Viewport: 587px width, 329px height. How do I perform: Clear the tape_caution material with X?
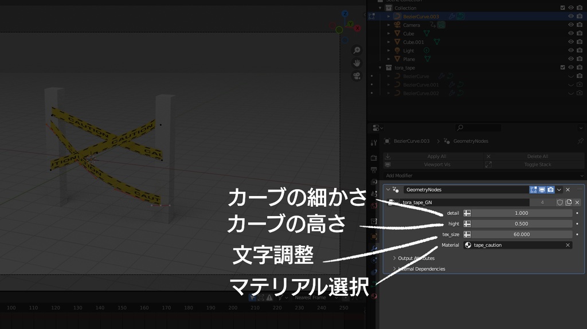[x=568, y=245]
